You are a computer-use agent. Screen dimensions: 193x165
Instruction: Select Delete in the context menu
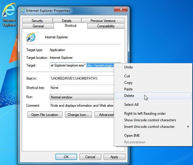pos(153,96)
